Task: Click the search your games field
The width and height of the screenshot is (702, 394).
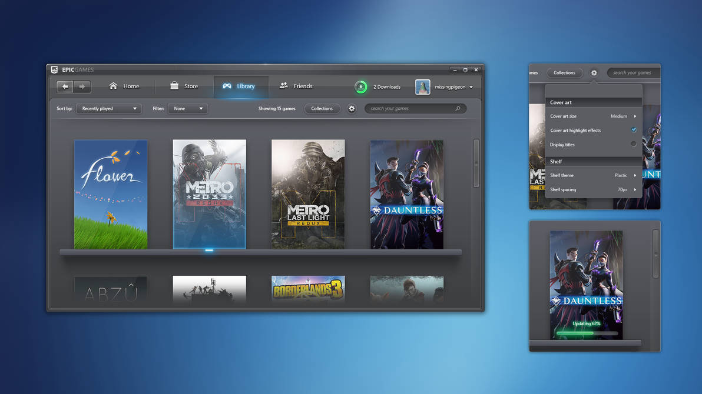Action: 415,109
